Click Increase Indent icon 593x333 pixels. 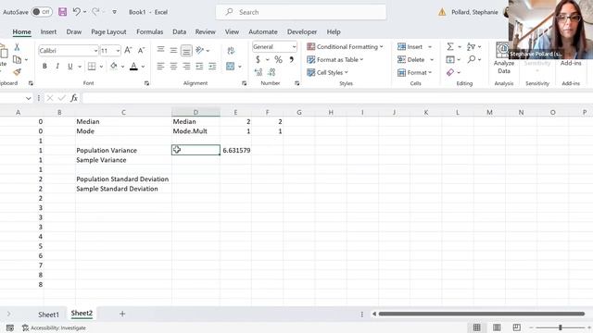point(212,67)
